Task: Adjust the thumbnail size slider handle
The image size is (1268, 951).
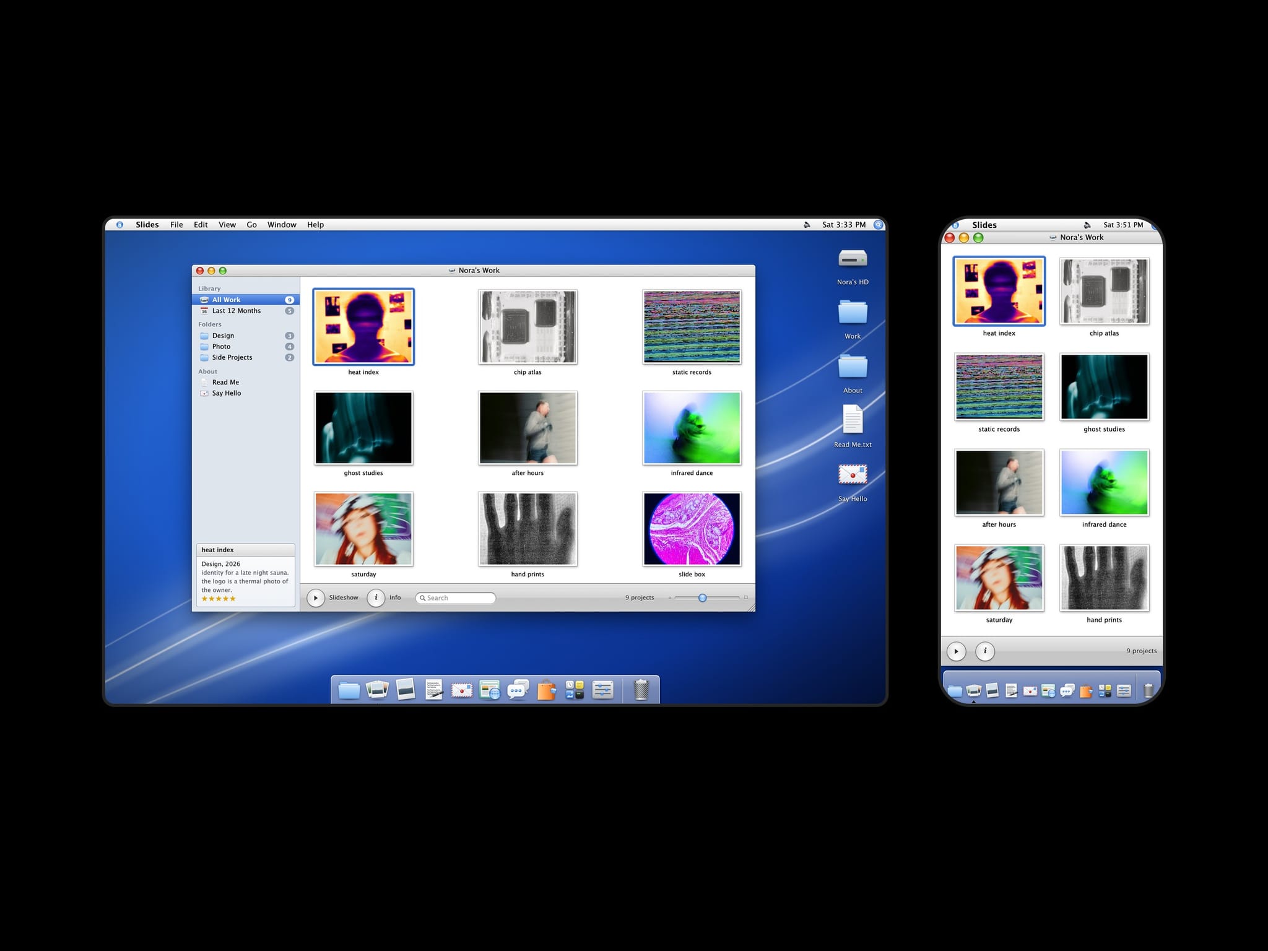Action: pos(702,597)
